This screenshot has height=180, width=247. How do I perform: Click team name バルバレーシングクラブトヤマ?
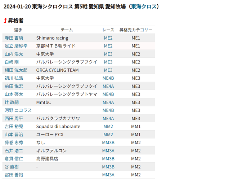(x=67, y=94)
